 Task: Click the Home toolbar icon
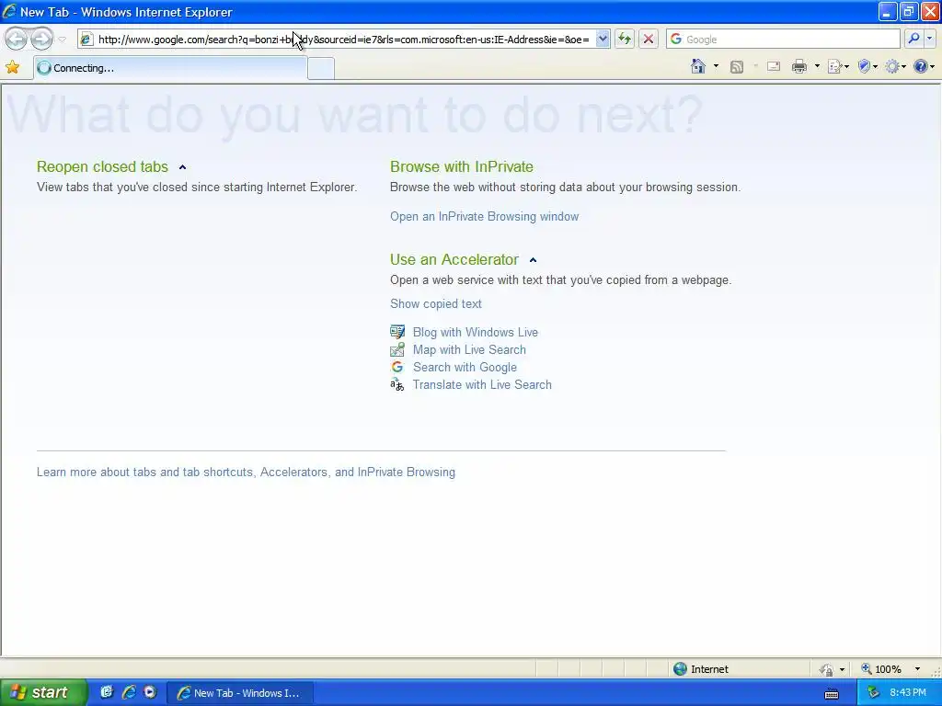point(698,66)
